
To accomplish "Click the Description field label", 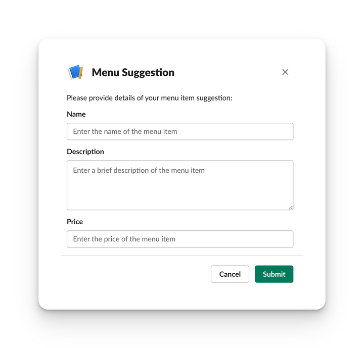I will click(x=85, y=152).
